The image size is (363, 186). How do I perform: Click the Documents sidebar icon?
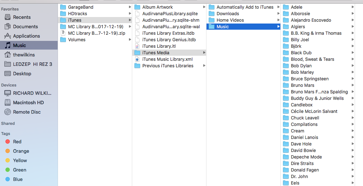(8, 26)
